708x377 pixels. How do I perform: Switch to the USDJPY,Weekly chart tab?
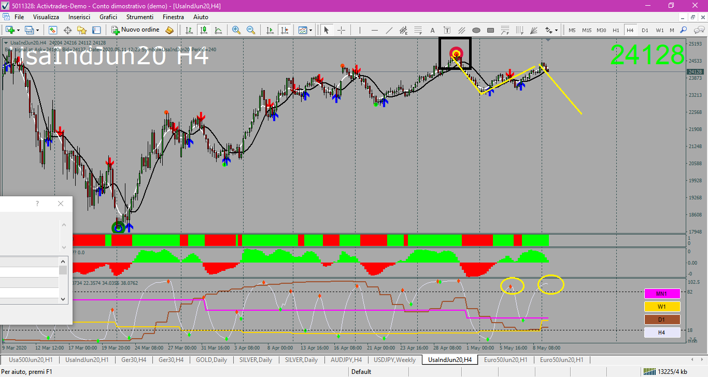[394, 359]
